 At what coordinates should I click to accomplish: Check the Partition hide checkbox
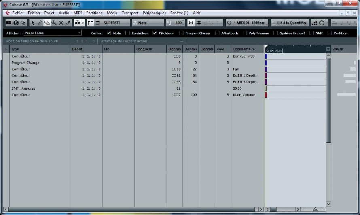point(330,33)
